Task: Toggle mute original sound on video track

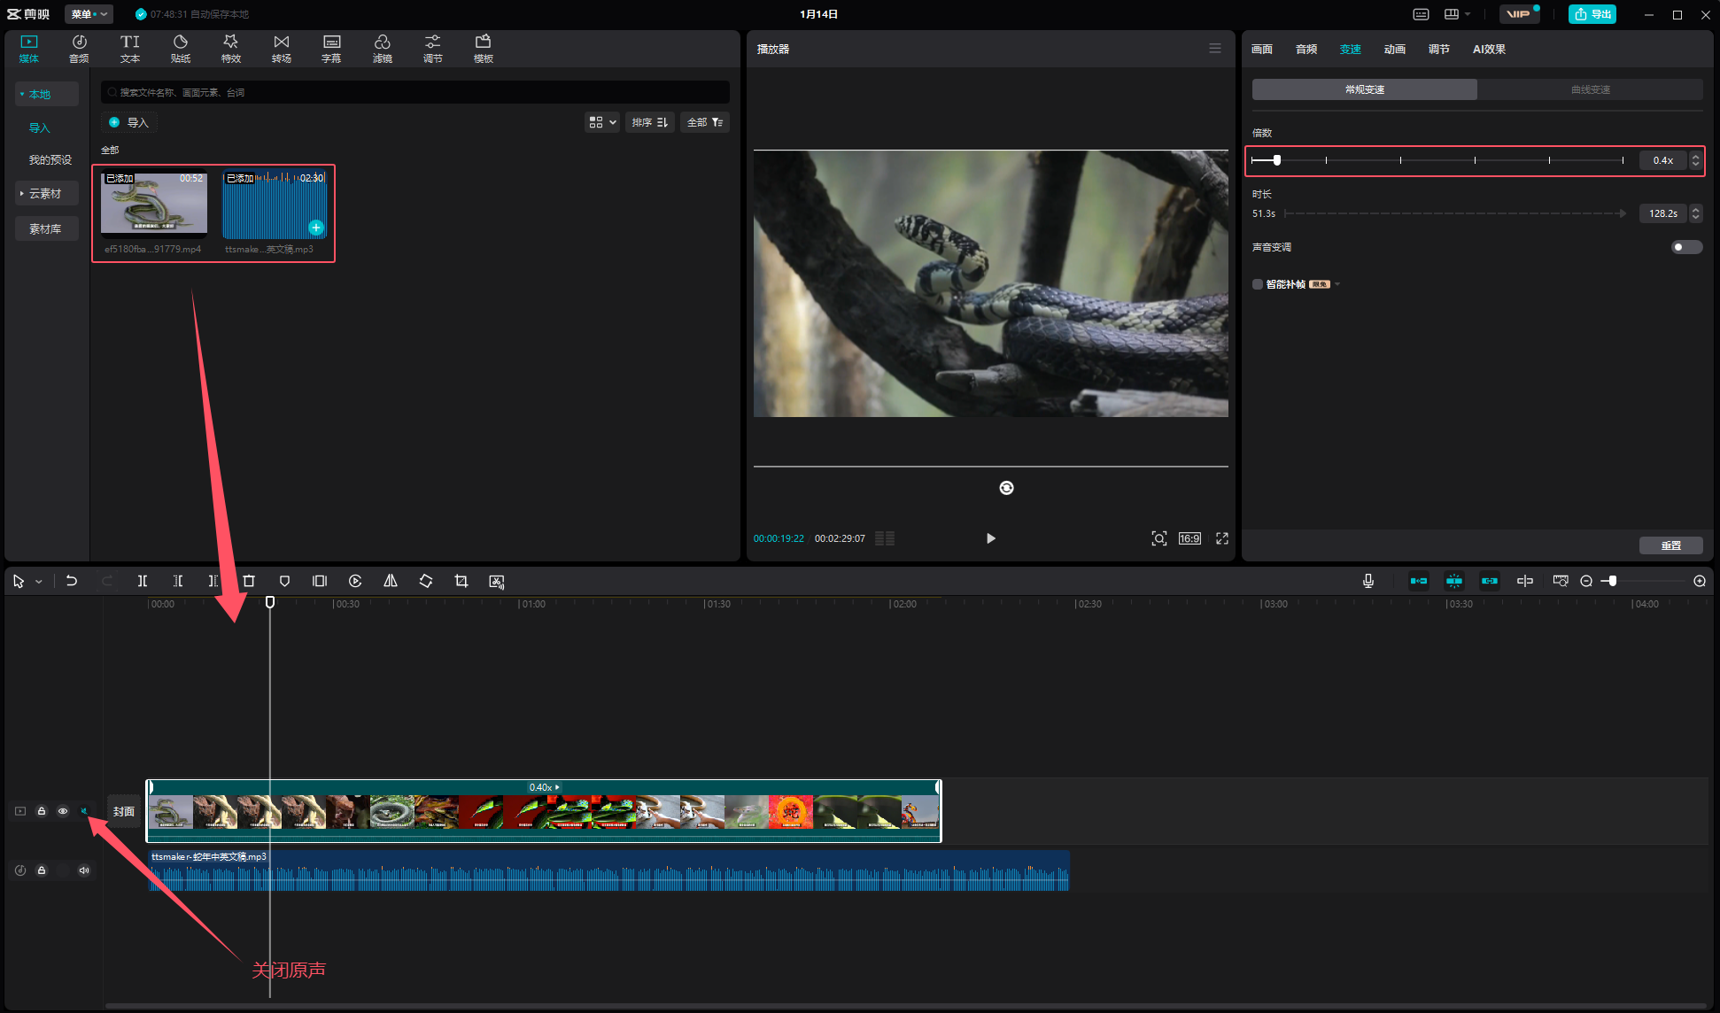Action: pos(84,811)
